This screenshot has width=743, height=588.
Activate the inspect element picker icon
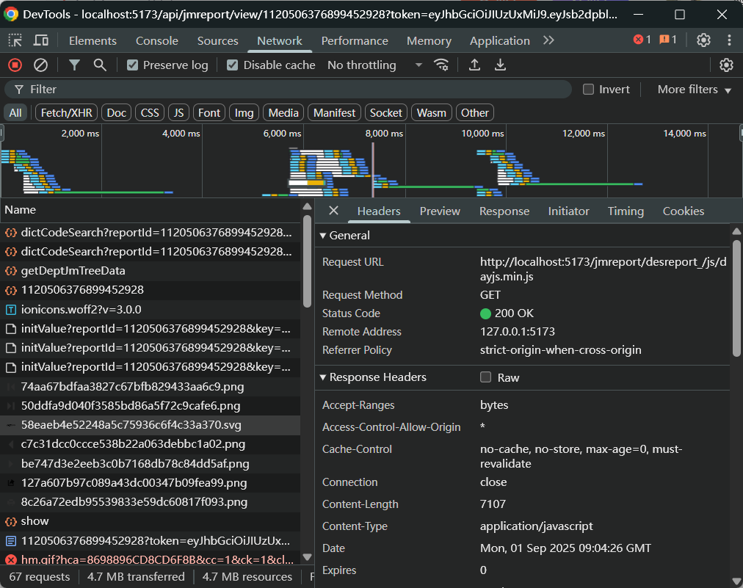15,41
